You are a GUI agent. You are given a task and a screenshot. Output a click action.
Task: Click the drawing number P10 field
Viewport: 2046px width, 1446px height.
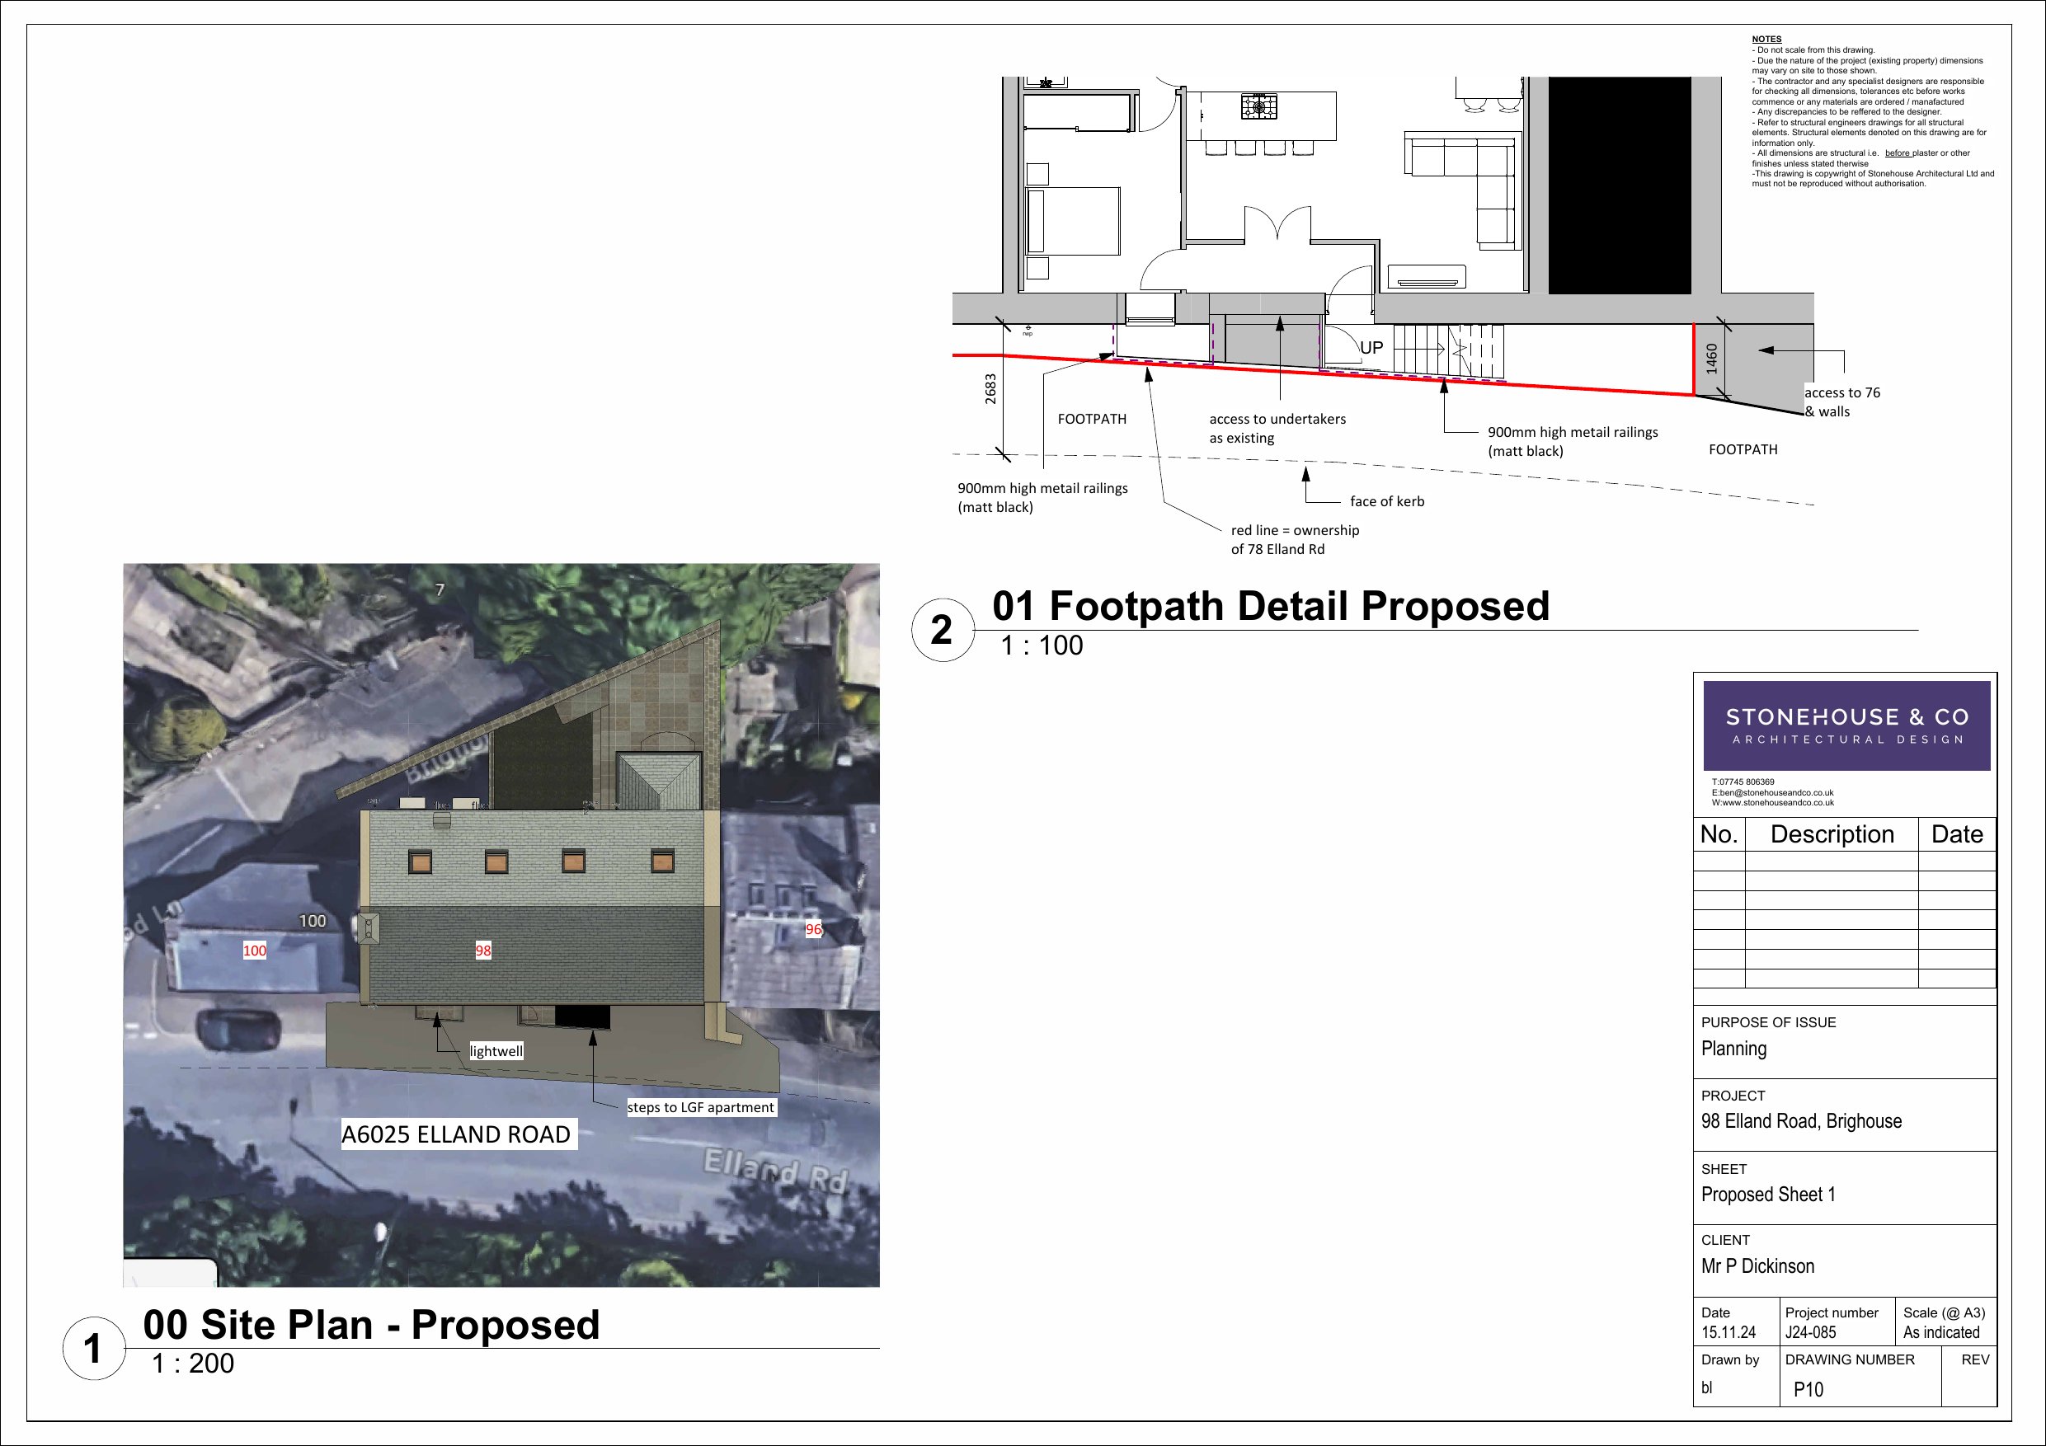[1808, 1390]
